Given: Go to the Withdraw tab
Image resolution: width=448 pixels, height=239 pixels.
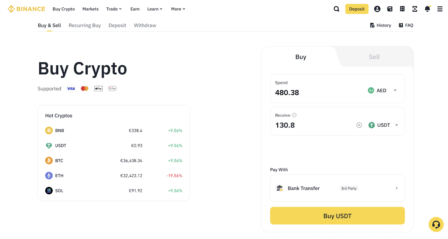Looking at the screenshot, I should click(145, 25).
